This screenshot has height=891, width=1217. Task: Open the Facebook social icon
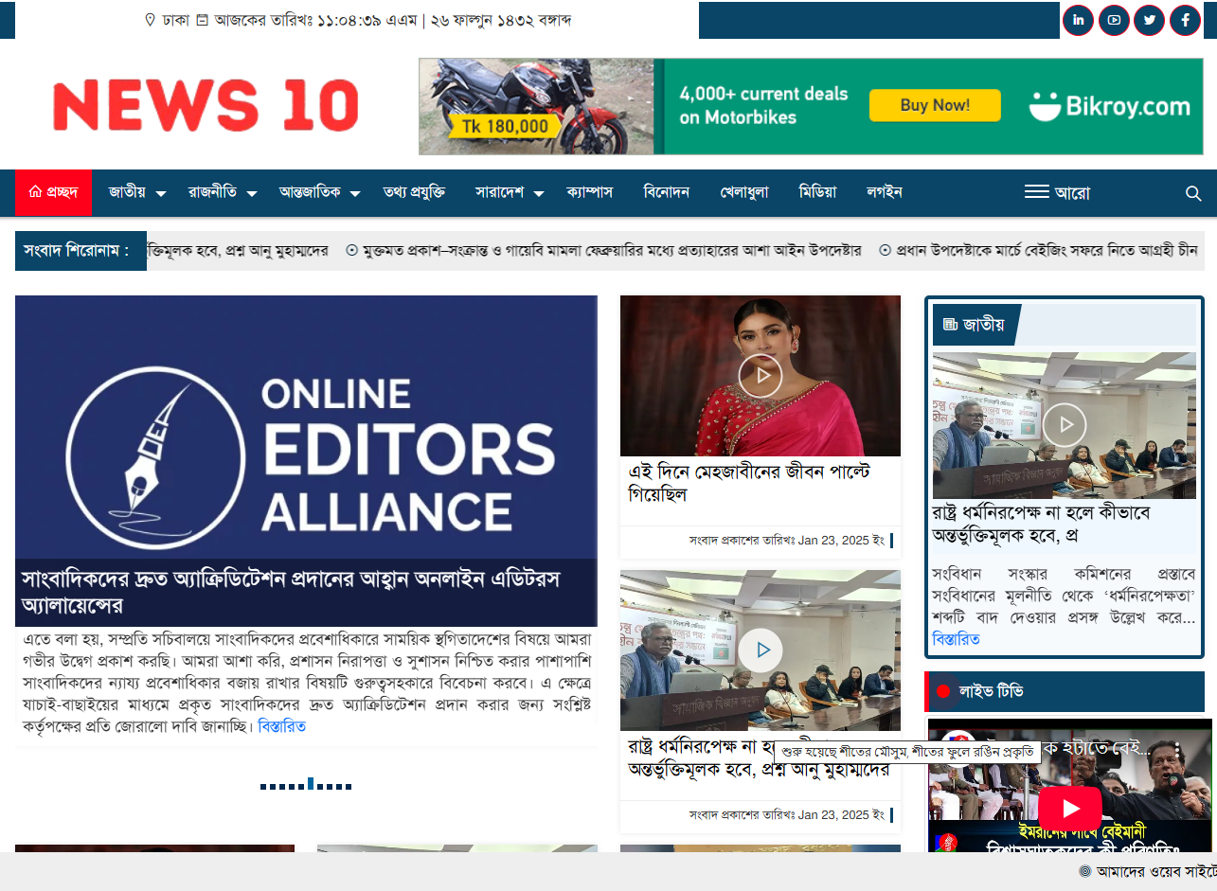pyautogui.click(x=1185, y=20)
